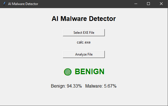Minimize the AI Malware Detector window
Viewport: 168px width, 106px height.
click(136, 4)
